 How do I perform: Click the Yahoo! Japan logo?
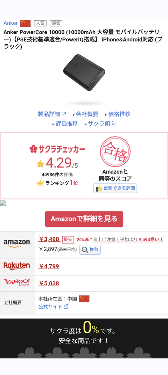(17, 283)
